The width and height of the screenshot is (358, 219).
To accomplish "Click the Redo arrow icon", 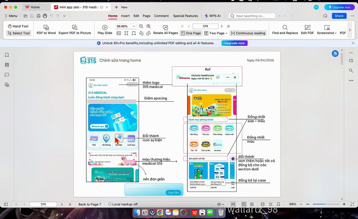I will [x=58, y=16].
